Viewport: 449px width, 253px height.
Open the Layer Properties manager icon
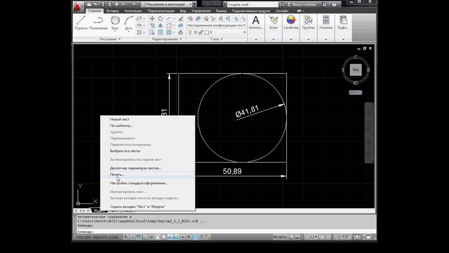(190, 19)
